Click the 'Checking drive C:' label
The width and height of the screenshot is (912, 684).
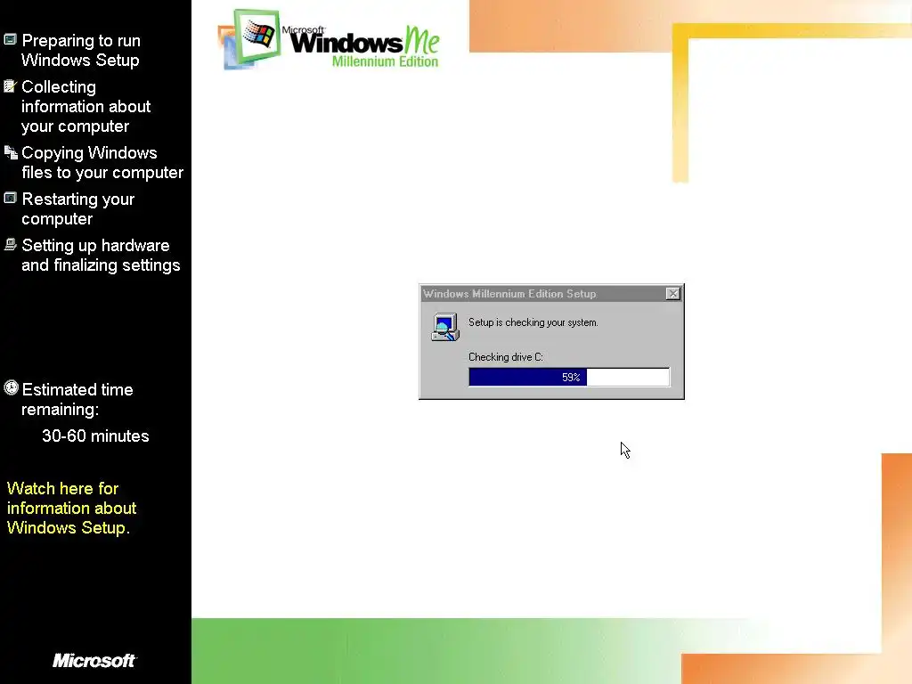(x=506, y=357)
